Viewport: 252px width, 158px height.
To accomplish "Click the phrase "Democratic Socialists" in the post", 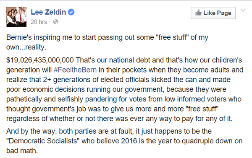I will [x=43, y=141].
